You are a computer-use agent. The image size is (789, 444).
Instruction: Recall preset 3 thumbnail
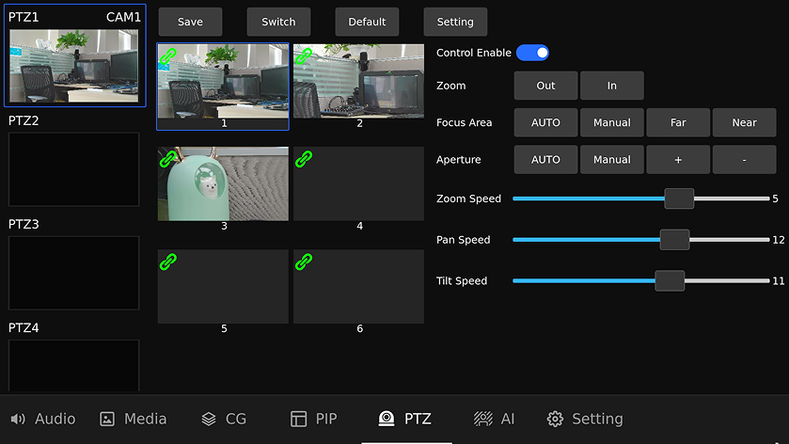tap(223, 183)
